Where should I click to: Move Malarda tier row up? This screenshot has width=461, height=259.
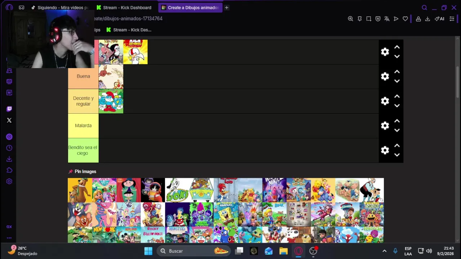pos(397,121)
